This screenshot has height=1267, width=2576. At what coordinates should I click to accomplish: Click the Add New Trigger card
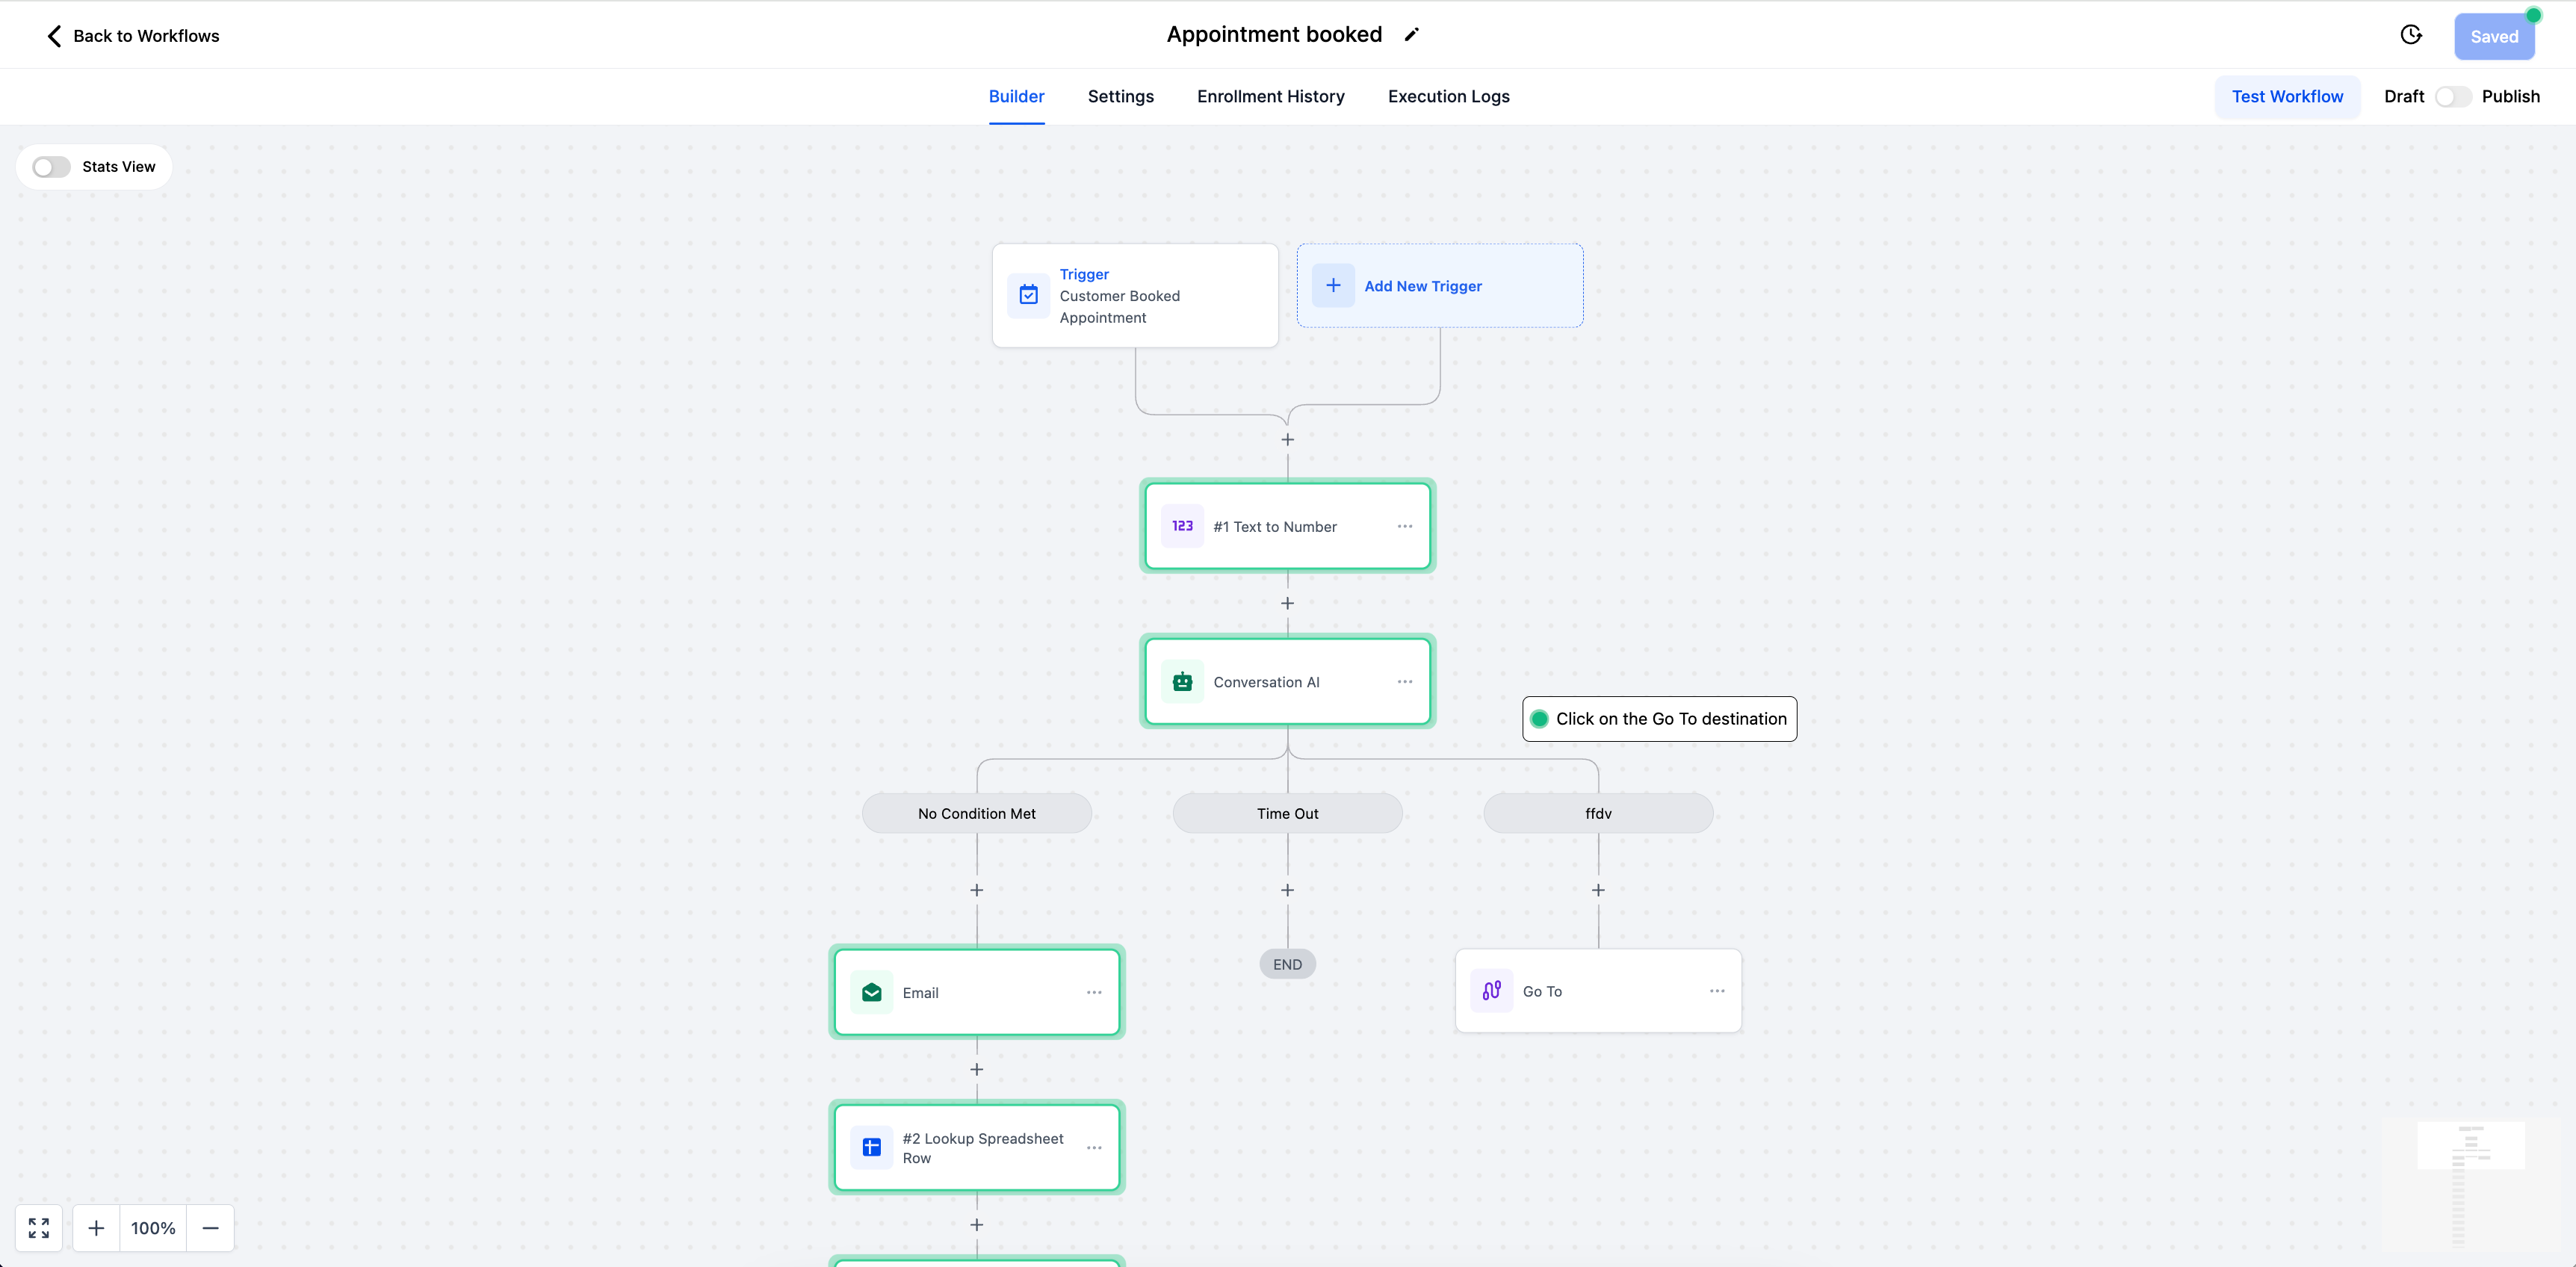point(1439,286)
